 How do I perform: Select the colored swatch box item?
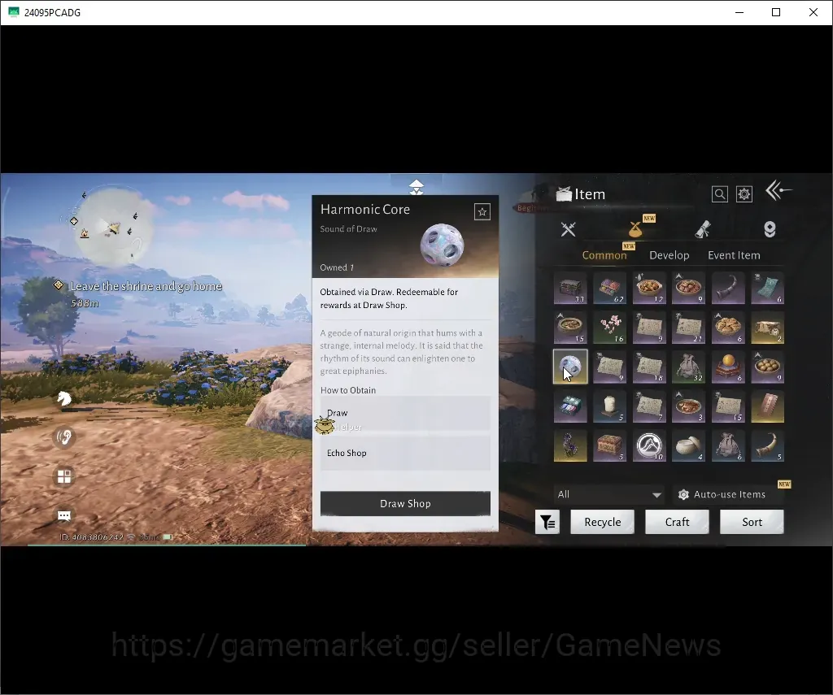point(570,406)
